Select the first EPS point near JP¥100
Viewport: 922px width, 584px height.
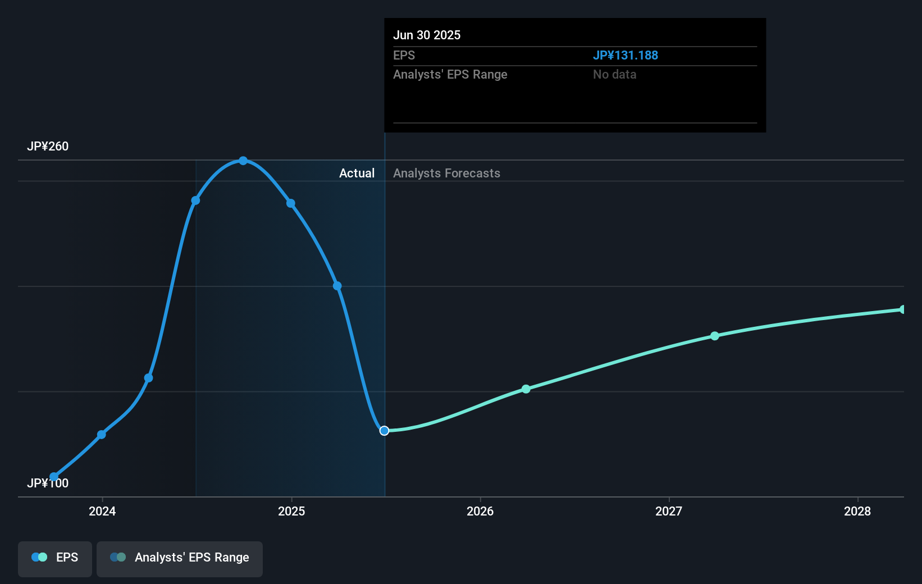54,477
